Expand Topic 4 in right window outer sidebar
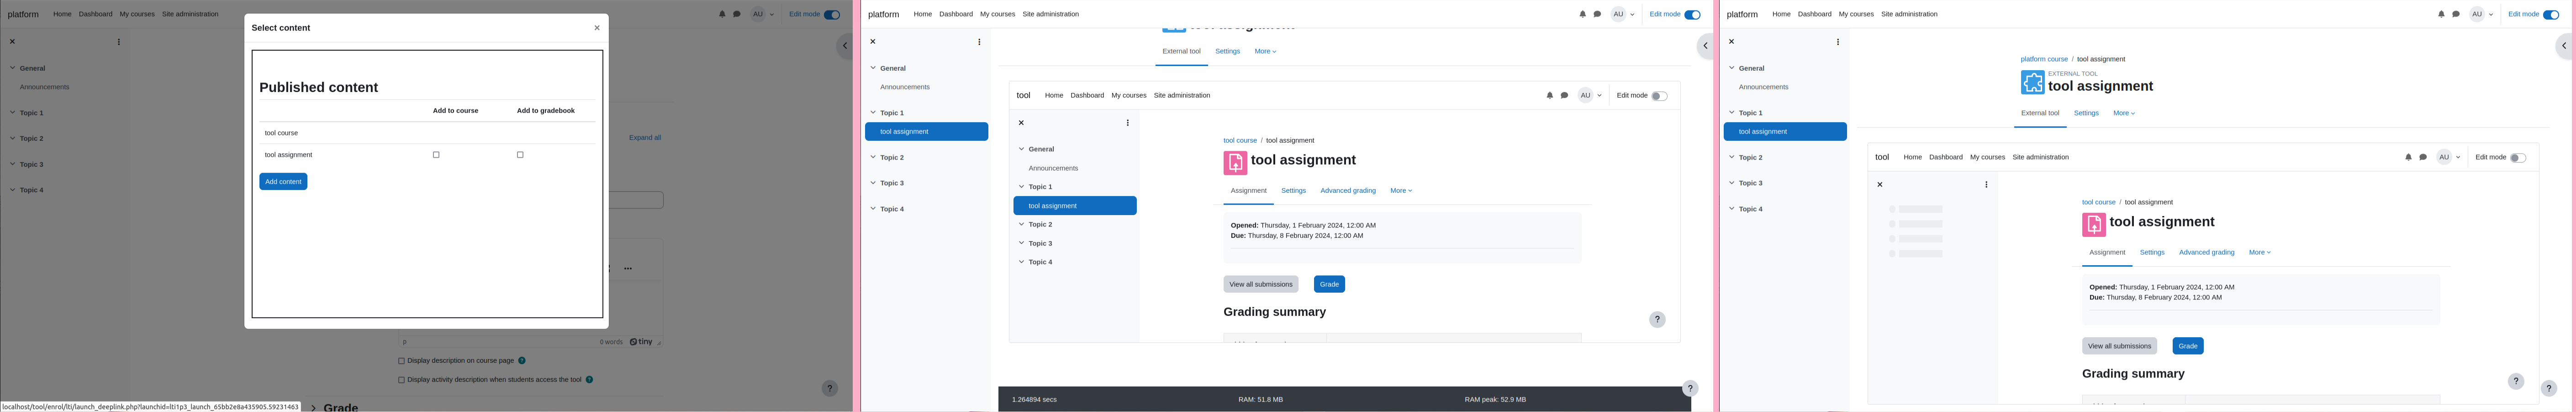Screen dimensions: 2576x412 click(1732, 208)
